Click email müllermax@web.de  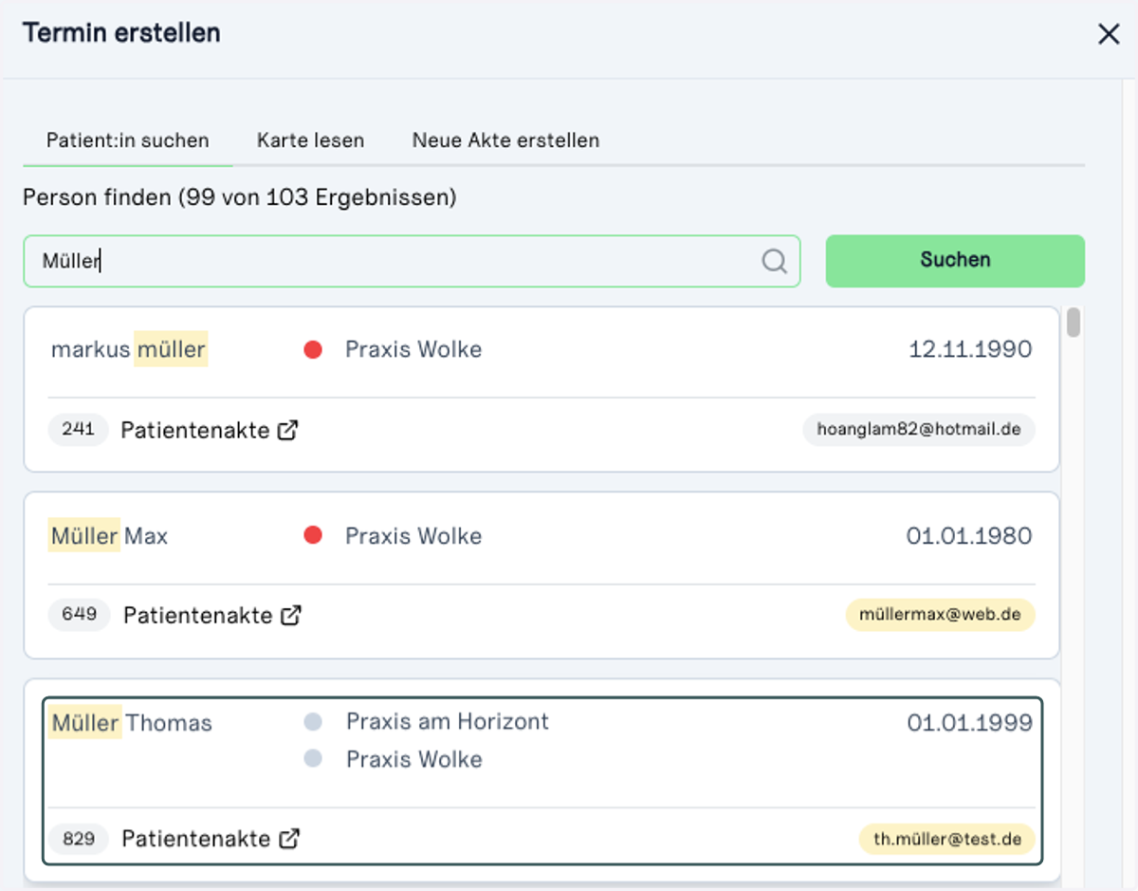[x=940, y=615]
